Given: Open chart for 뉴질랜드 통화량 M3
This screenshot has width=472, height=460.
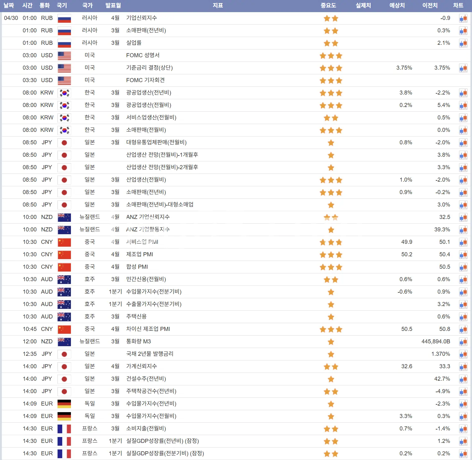Looking at the screenshot, I should pyautogui.click(x=463, y=342).
